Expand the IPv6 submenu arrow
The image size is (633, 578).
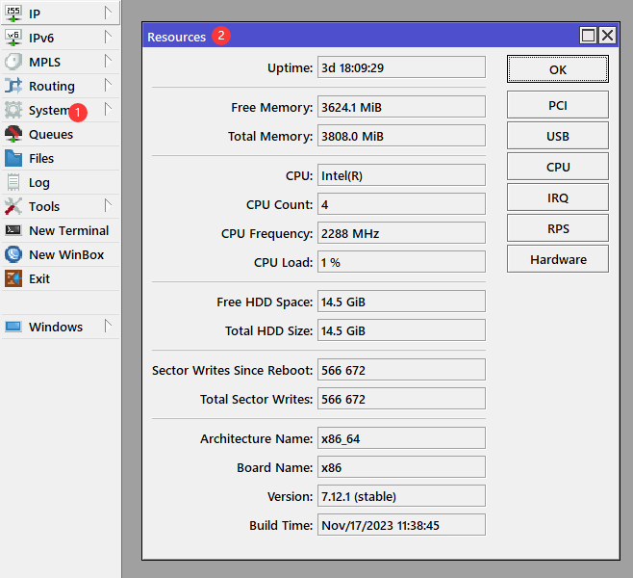pyautogui.click(x=108, y=38)
